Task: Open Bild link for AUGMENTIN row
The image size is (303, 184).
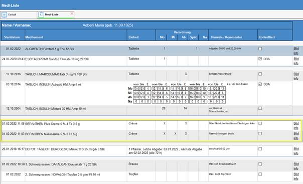Action: point(296,49)
